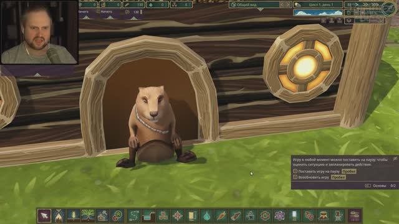Click the three-dots resource counter
The height and width of the screenshot is (224, 399).
pyautogui.click(x=181, y=4)
